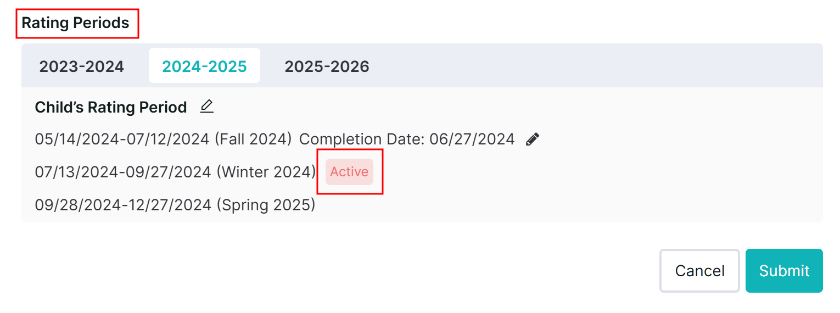Screen dimensions: 840x313
Task: Click the 09/27/2024 Winter end date
Action: point(169,172)
